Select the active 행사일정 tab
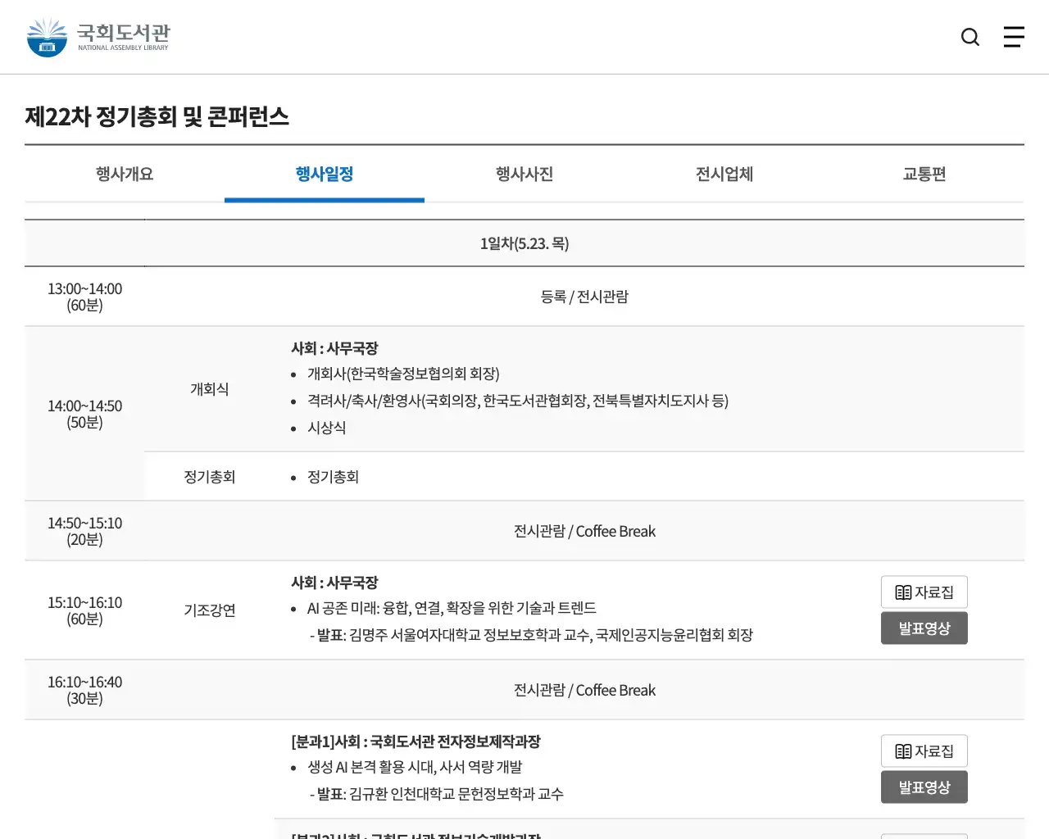 [325, 174]
